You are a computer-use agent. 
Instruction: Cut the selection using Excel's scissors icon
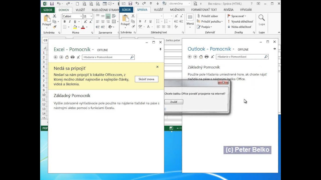point(54,16)
